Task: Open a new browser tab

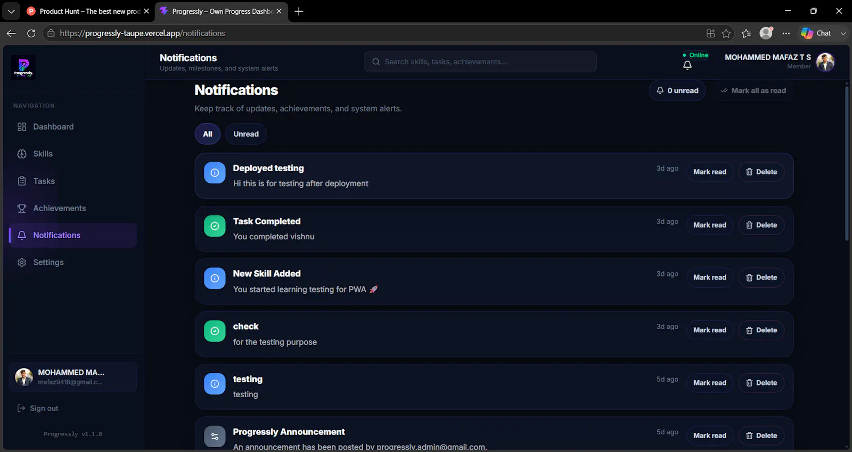Action: coord(299,11)
